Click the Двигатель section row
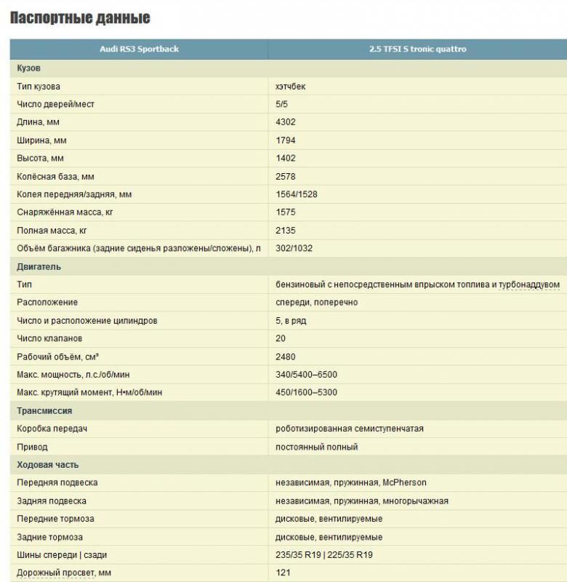Image resolution: width=567 pixels, height=582 pixels. (289, 266)
